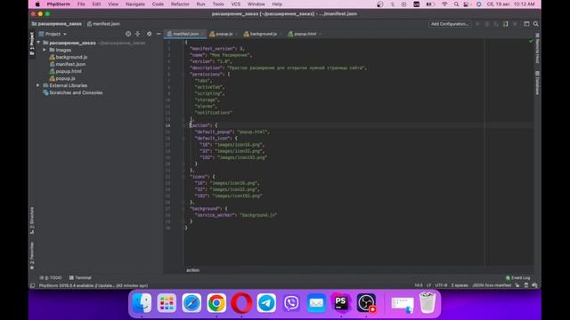The height and width of the screenshot is (320, 570).
Task: Open Viber from the Dock
Action: tap(291, 302)
